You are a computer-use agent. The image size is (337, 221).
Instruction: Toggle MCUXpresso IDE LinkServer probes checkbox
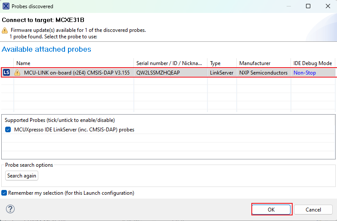click(8, 129)
